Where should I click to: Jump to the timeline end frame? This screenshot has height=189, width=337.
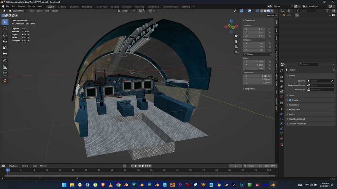point(150,166)
